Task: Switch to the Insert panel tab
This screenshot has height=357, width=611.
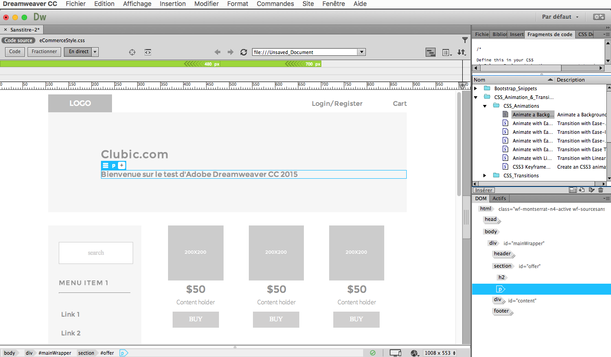Action: tap(516, 34)
